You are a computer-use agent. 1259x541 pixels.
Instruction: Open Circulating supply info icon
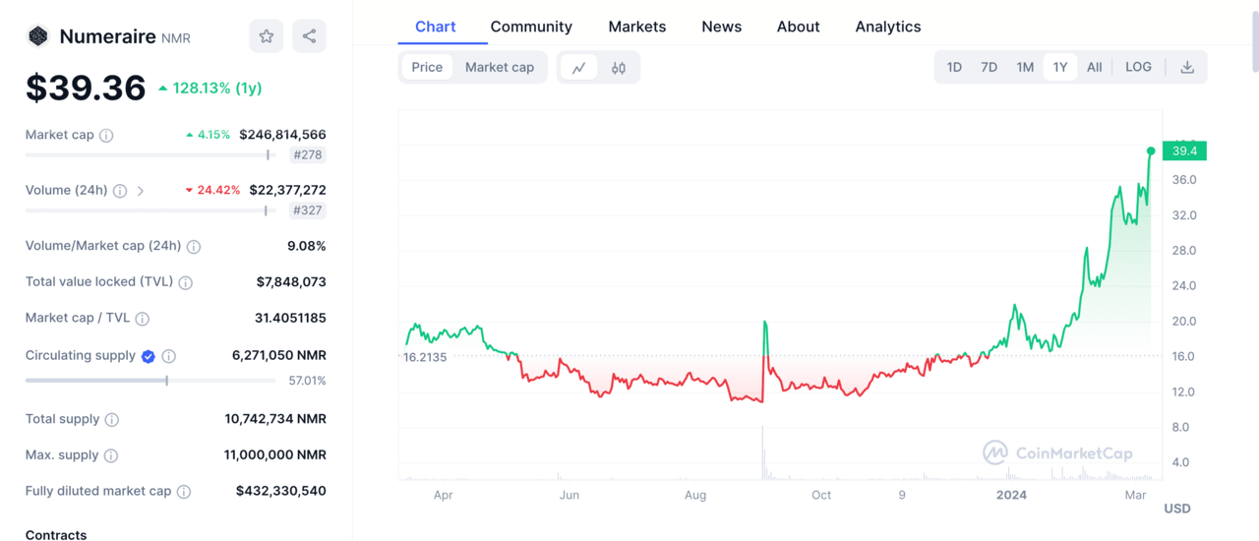[169, 356]
